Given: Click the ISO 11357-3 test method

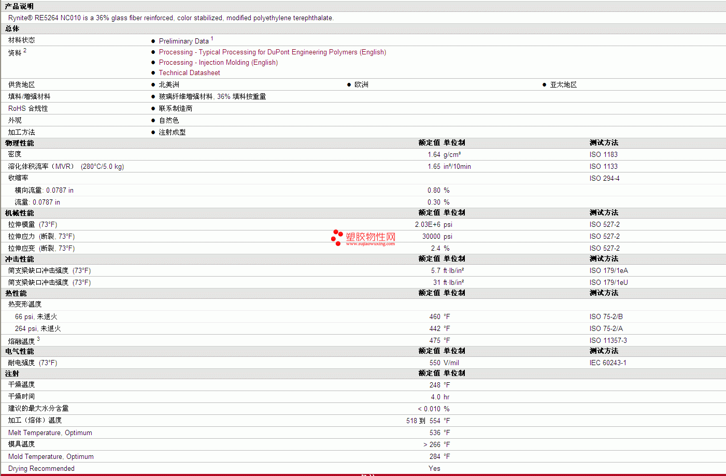Looking at the screenshot, I should (608, 341).
